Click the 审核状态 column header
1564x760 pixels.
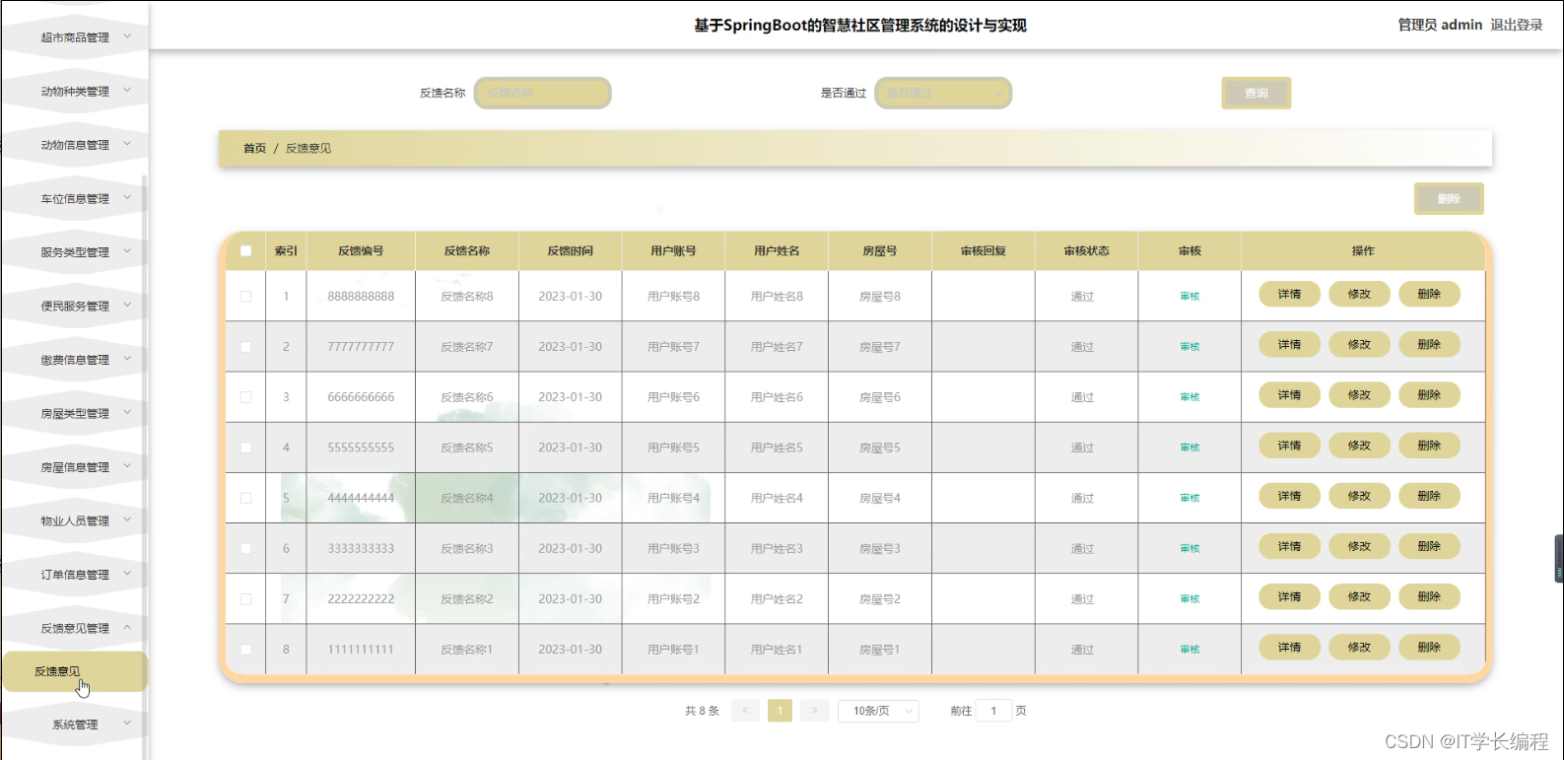tap(1086, 251)
